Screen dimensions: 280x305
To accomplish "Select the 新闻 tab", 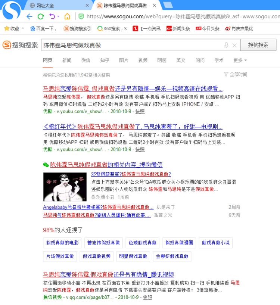I will coord(67,60).
